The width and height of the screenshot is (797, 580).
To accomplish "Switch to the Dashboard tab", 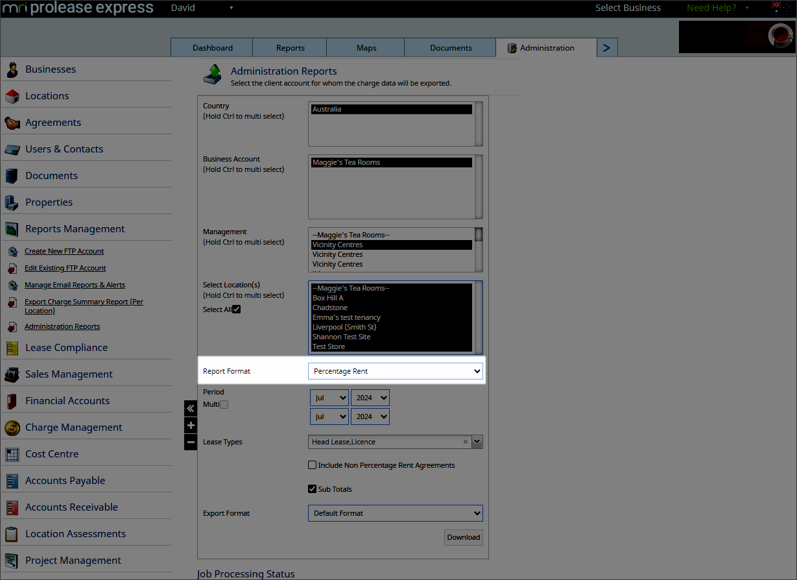I will coord(212,48).
